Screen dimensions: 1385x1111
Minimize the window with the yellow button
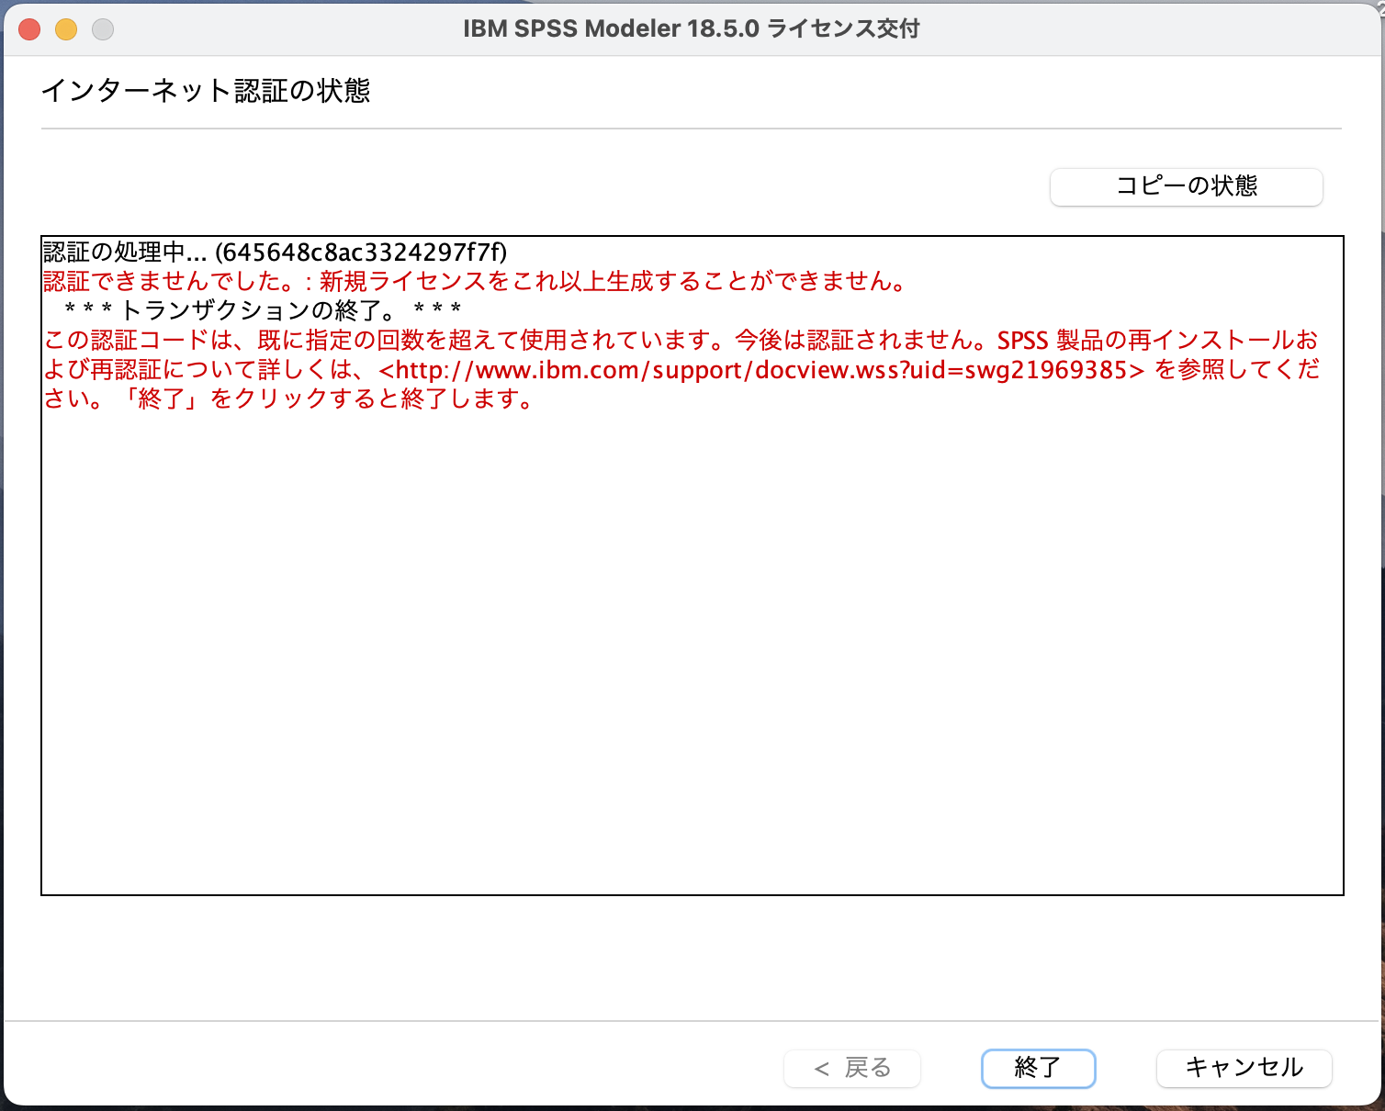click(66, 29)
